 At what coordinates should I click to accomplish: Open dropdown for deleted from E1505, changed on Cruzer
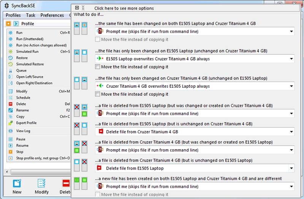[x=195, y=114]
